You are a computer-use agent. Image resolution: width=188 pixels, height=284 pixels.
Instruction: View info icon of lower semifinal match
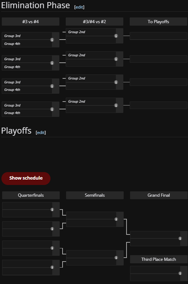pos(116,258)
